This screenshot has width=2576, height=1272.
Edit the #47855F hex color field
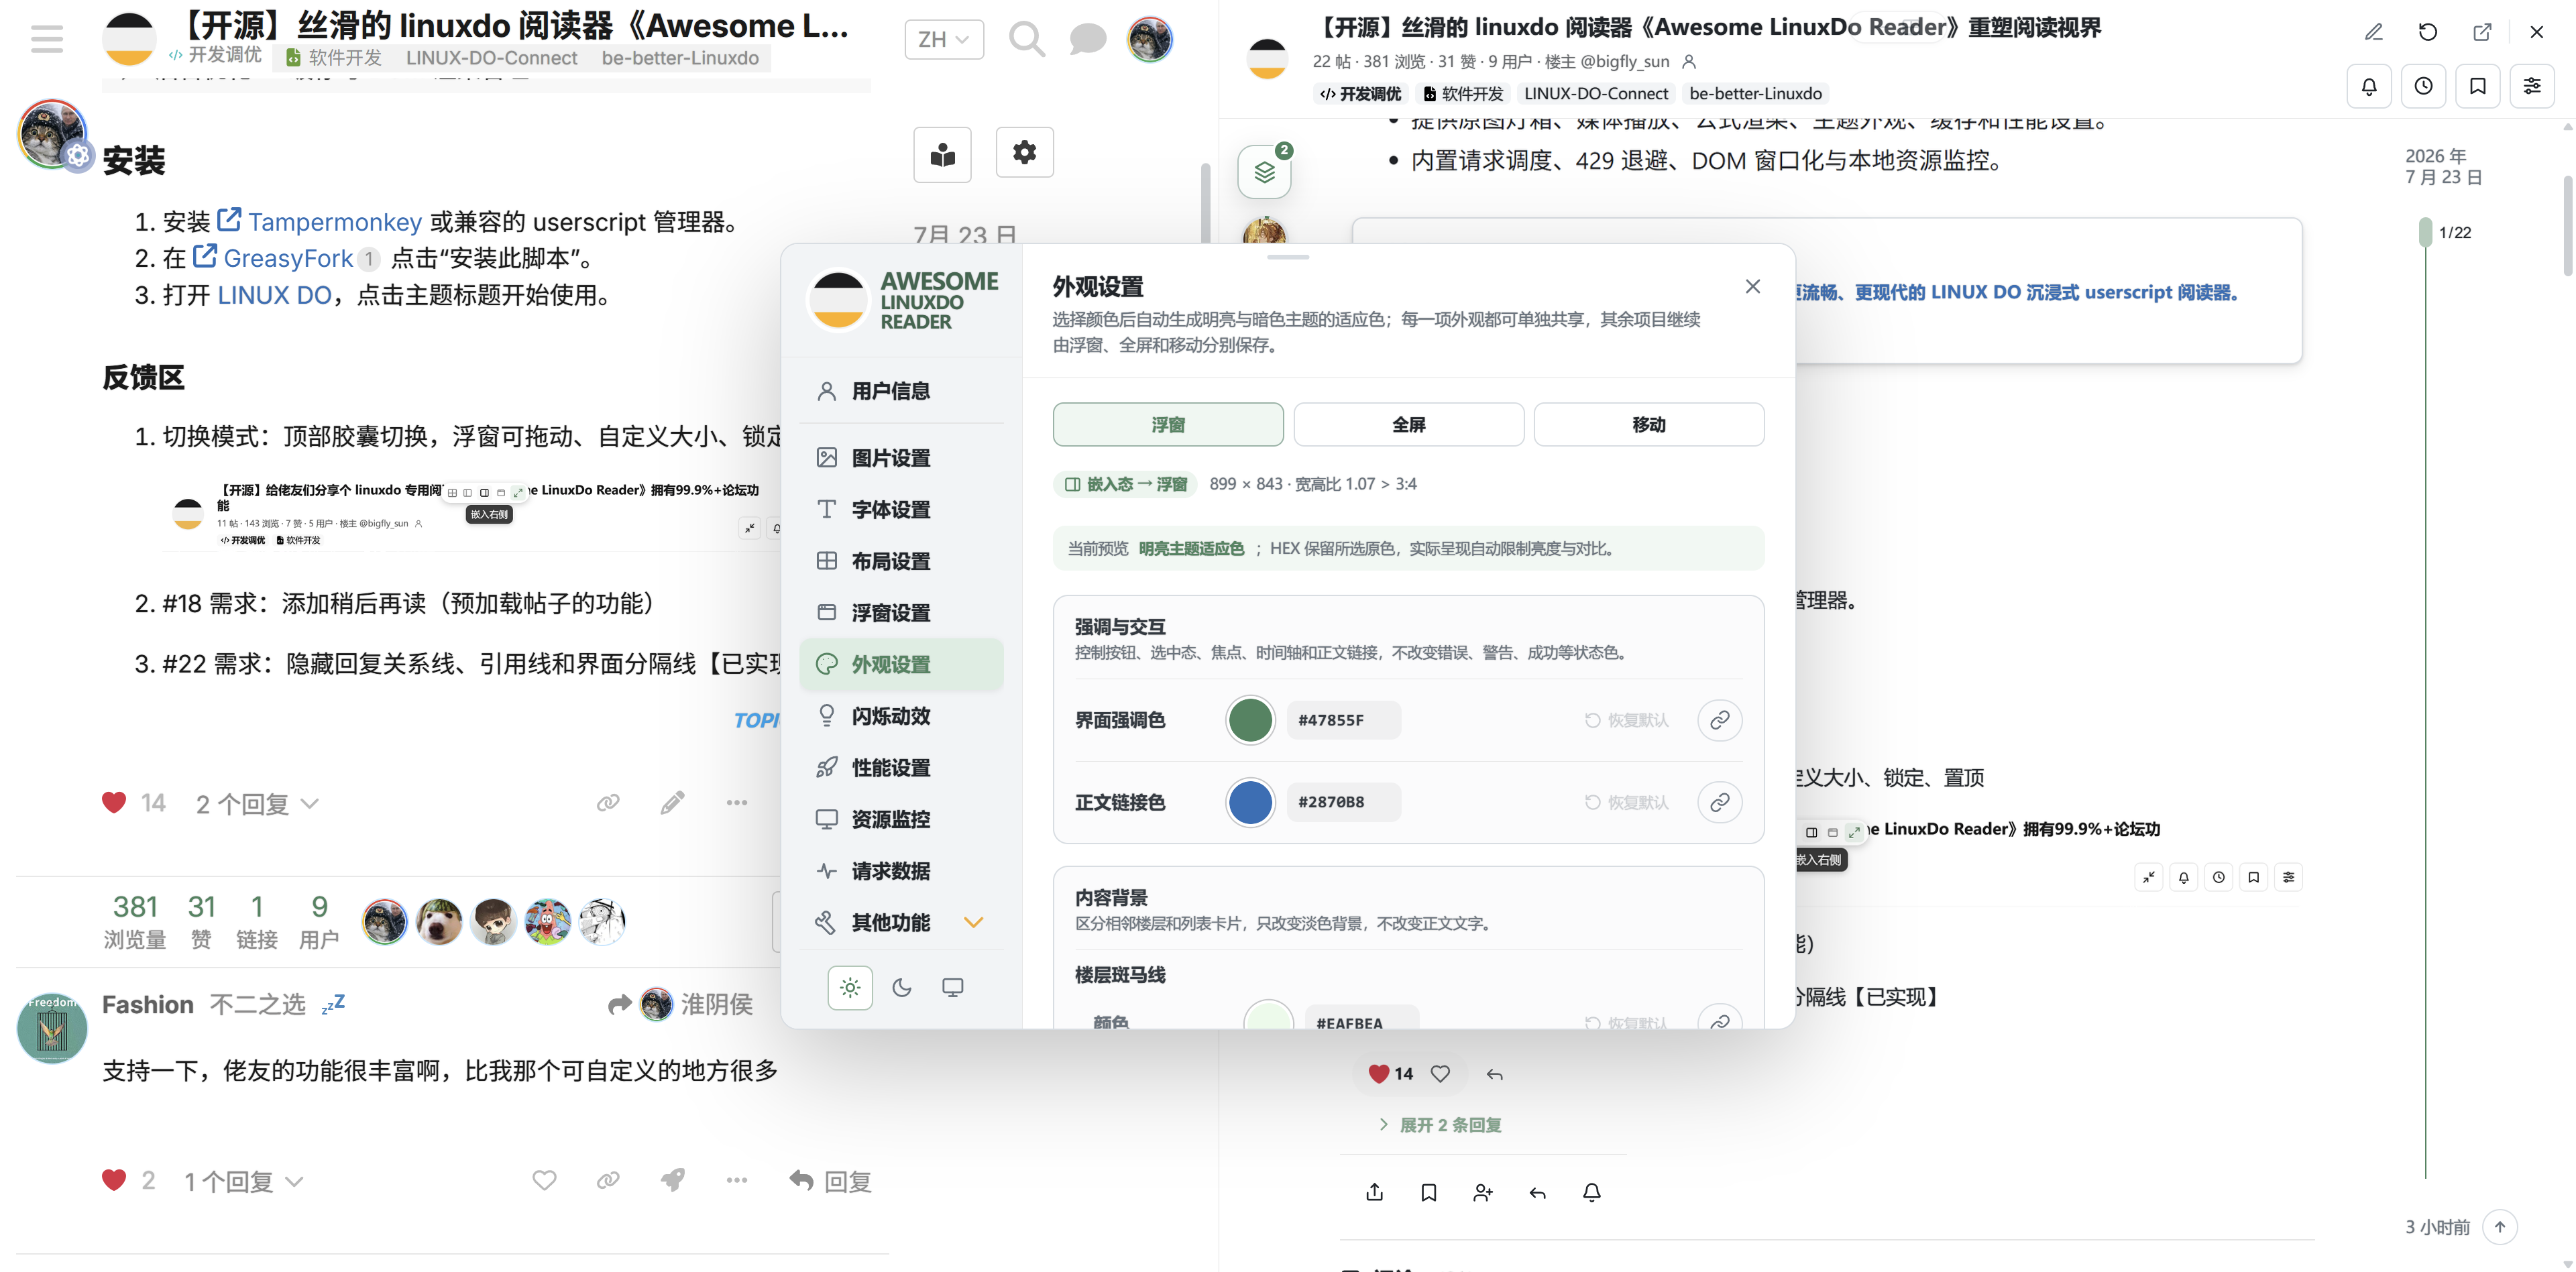pos(1343,720)
